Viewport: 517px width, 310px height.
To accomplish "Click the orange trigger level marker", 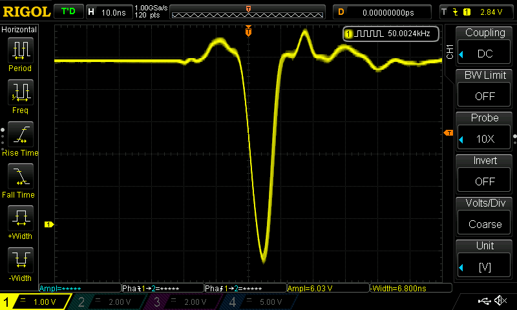I will point(448,133).
